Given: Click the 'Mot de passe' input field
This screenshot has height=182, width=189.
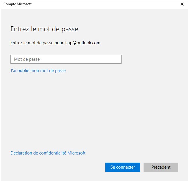Looking at the screenshot, I should point(66,59).
